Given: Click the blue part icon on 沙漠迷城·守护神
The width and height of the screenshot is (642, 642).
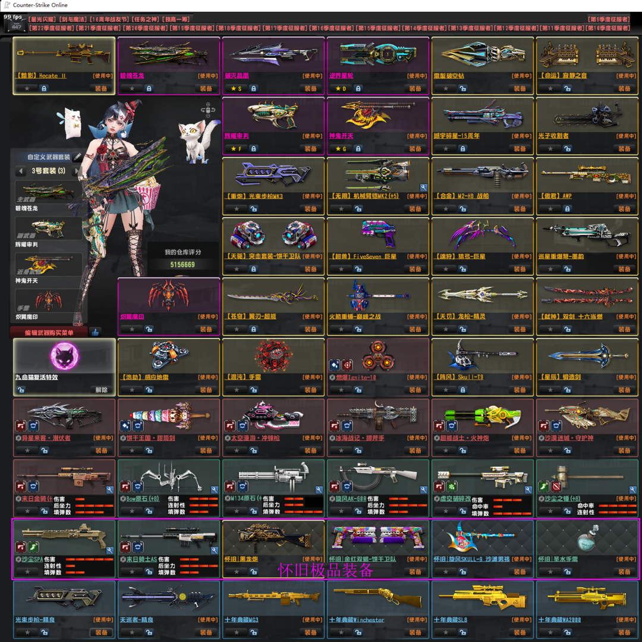Looking at the screenshot, I should click(556, 425).
